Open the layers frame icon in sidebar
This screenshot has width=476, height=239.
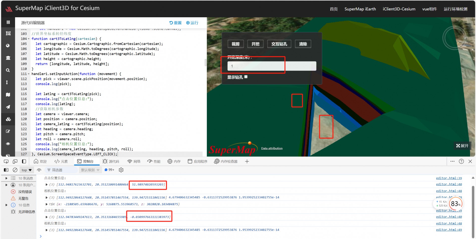pos(8,33)
